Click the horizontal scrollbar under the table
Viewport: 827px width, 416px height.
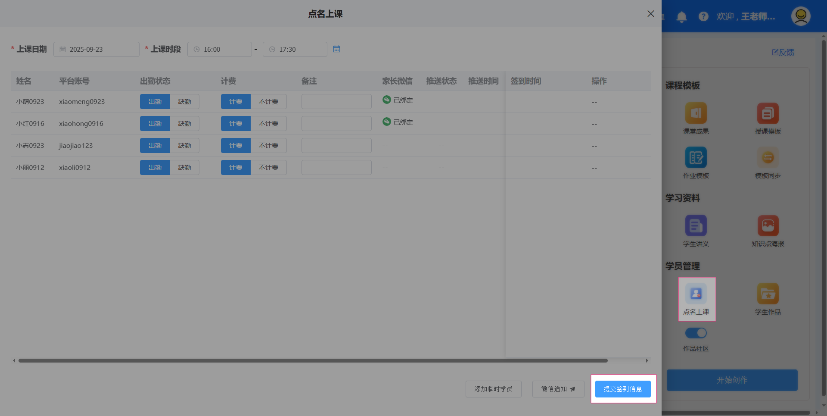pyautogui.click(x=313, y=360)
